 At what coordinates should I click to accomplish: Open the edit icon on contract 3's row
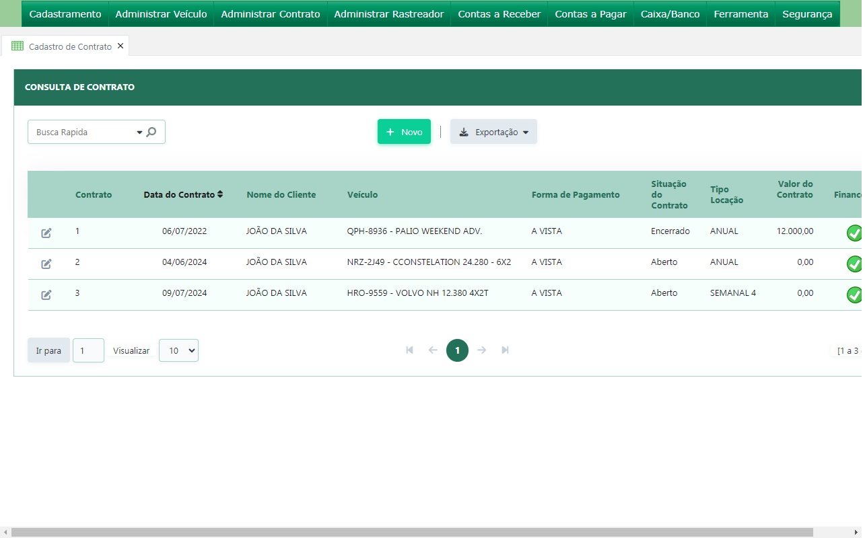(x=46, y=295)
